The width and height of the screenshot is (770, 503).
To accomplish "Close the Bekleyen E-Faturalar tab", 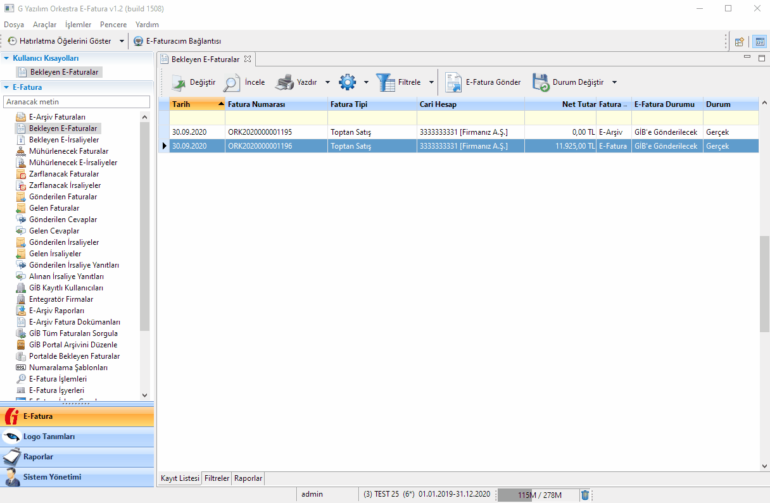I will pos(248,59).
